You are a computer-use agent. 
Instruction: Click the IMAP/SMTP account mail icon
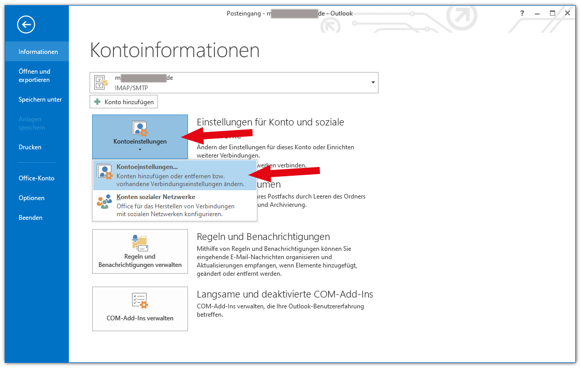[101, 83]
